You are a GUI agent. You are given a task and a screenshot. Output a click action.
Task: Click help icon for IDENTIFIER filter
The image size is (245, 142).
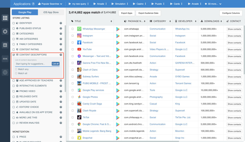[61, 23]
